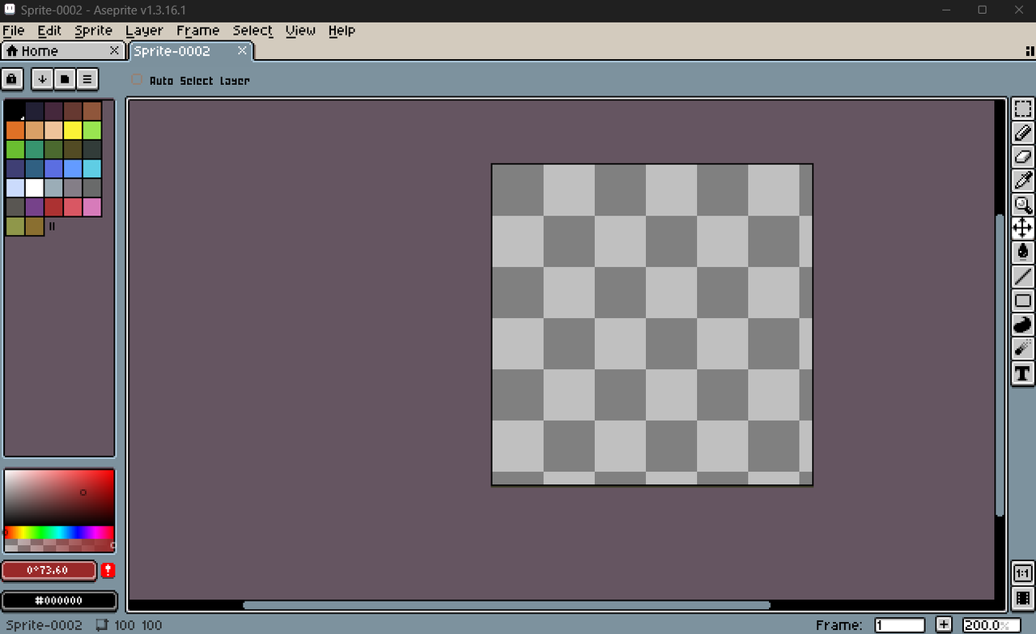Image resolution: width=1036 pixels, height=634 pixels.
Task: Choose the Zoom magnifier tool
Action: [1023, 204]
